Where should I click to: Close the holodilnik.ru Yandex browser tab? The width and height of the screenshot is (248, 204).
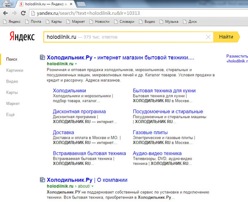pos(71,4)
